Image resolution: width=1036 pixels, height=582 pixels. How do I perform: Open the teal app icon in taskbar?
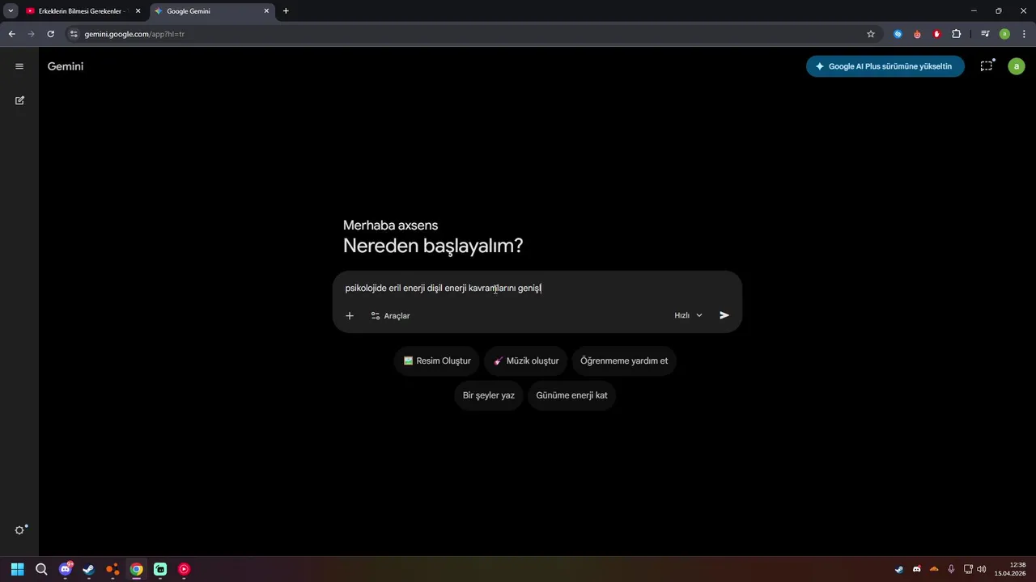point(160,569)
